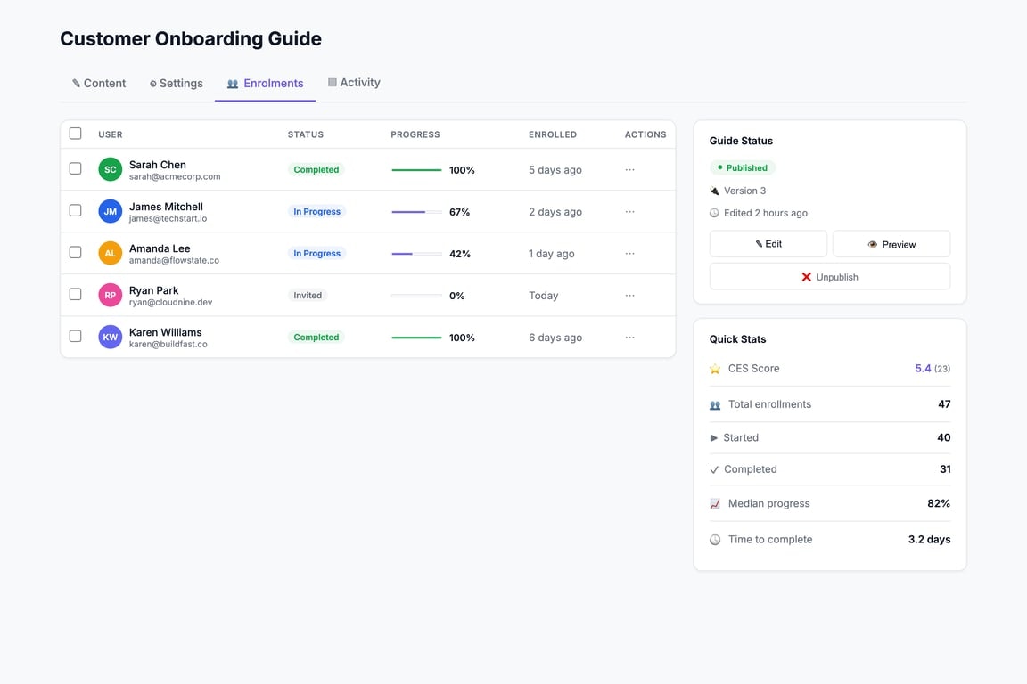Viewport: 1027px width, 684px height.
Task: Click James Mitchell's 67% progress bar
Action: 415,211
